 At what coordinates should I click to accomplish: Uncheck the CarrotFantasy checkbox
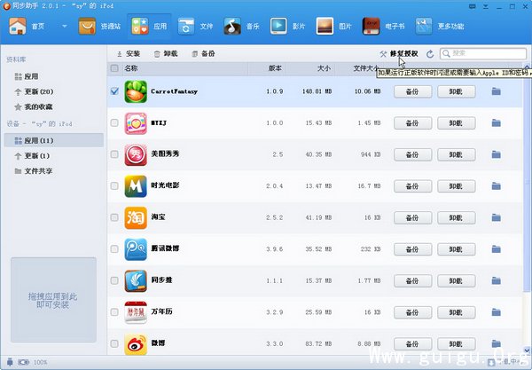(x=114, y=91)
